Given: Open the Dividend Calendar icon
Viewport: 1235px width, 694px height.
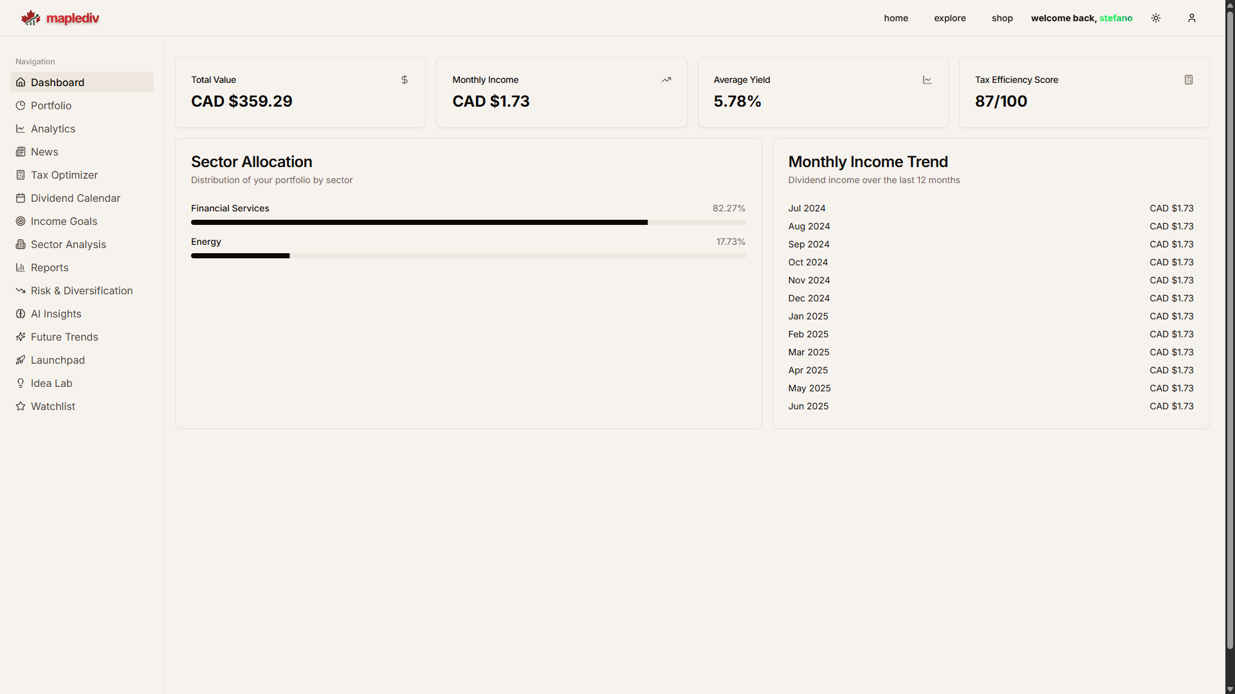Looking at the screenshot, I should click(21, 198).
